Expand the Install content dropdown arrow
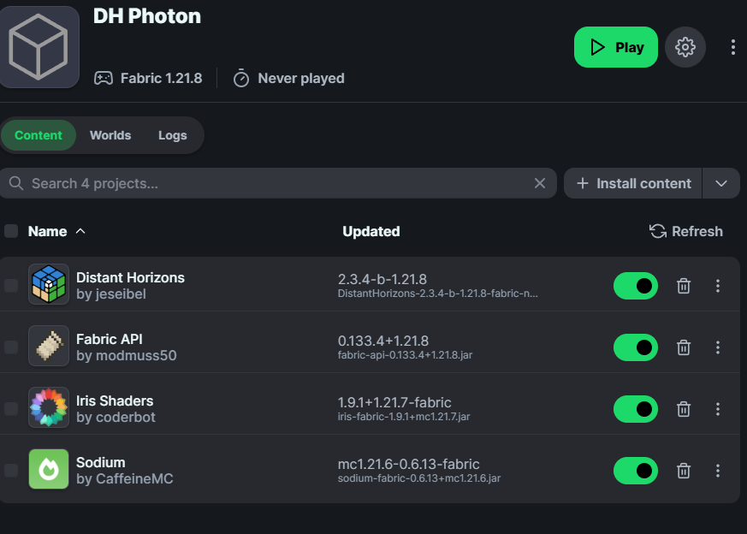 point(721,183)
